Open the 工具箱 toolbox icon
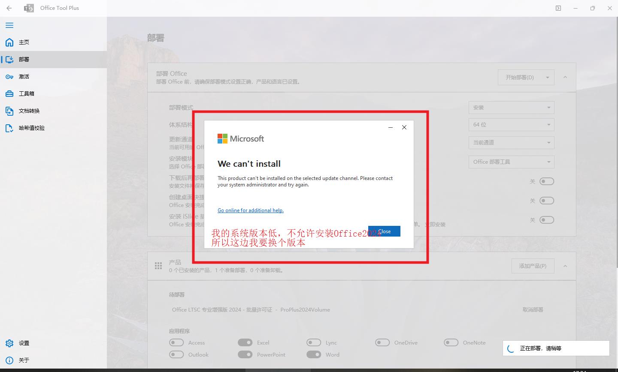 [x=9, y=93]
